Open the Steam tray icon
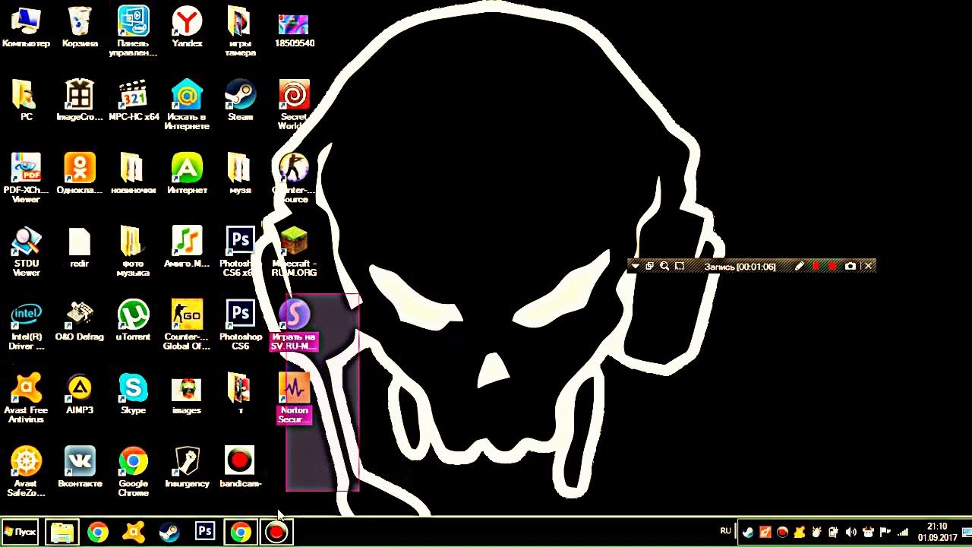The height and width of the screenshot is (547, 972). [748, 532]
